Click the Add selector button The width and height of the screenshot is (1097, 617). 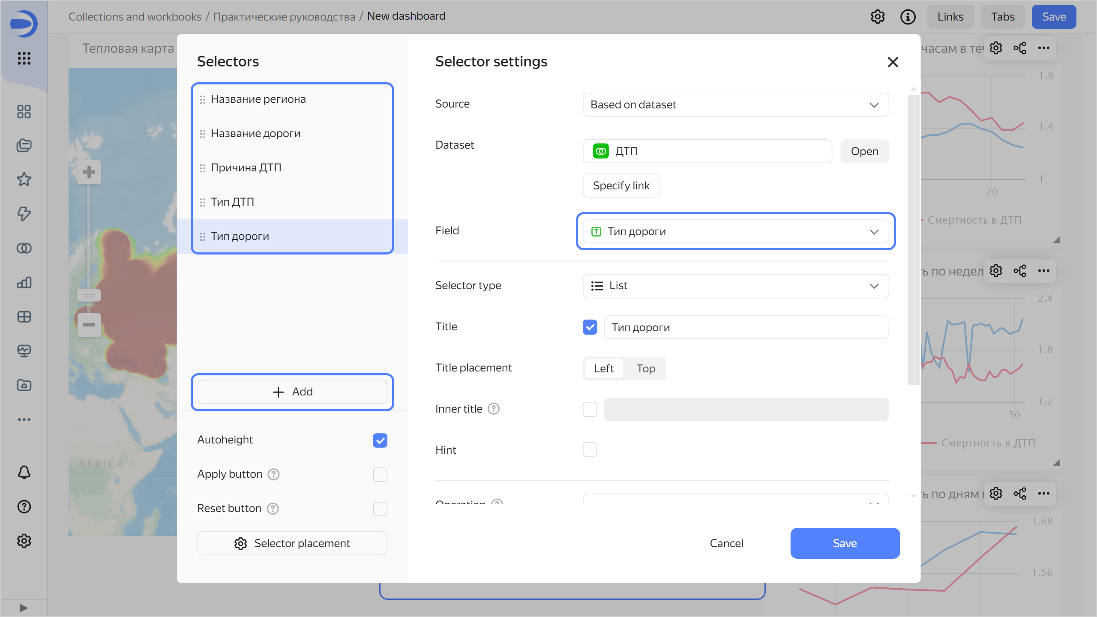coord(292,392)
